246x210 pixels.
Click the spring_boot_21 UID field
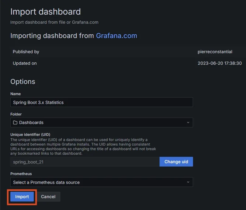(x=85, y=162)
